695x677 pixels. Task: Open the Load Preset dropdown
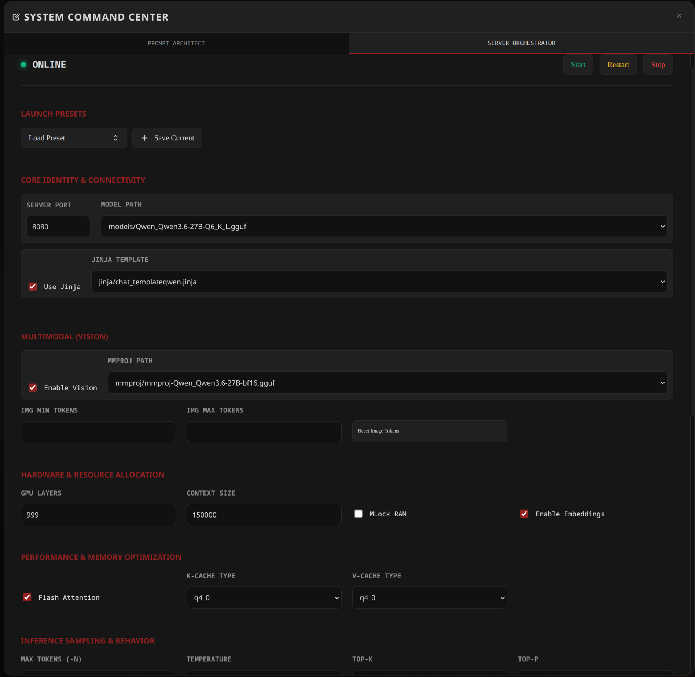(74, 138)
